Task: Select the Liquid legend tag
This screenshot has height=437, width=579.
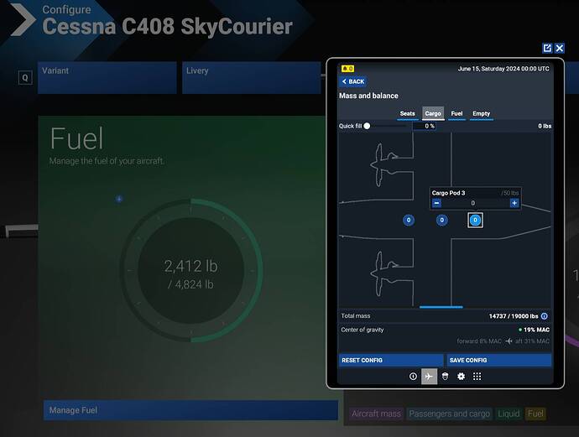Action: pos(509,414)
